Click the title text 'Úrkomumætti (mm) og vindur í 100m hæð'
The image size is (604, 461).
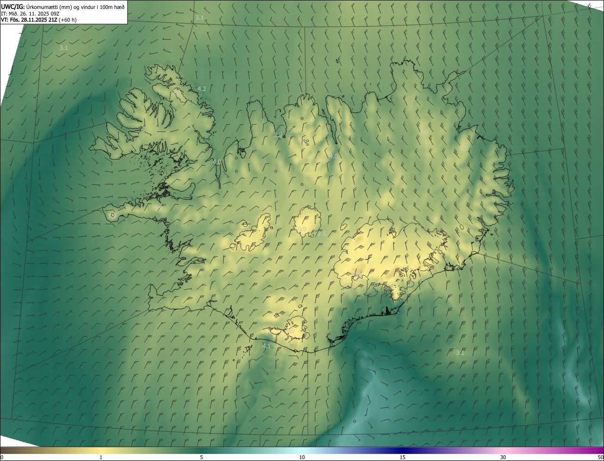(75, 7)
